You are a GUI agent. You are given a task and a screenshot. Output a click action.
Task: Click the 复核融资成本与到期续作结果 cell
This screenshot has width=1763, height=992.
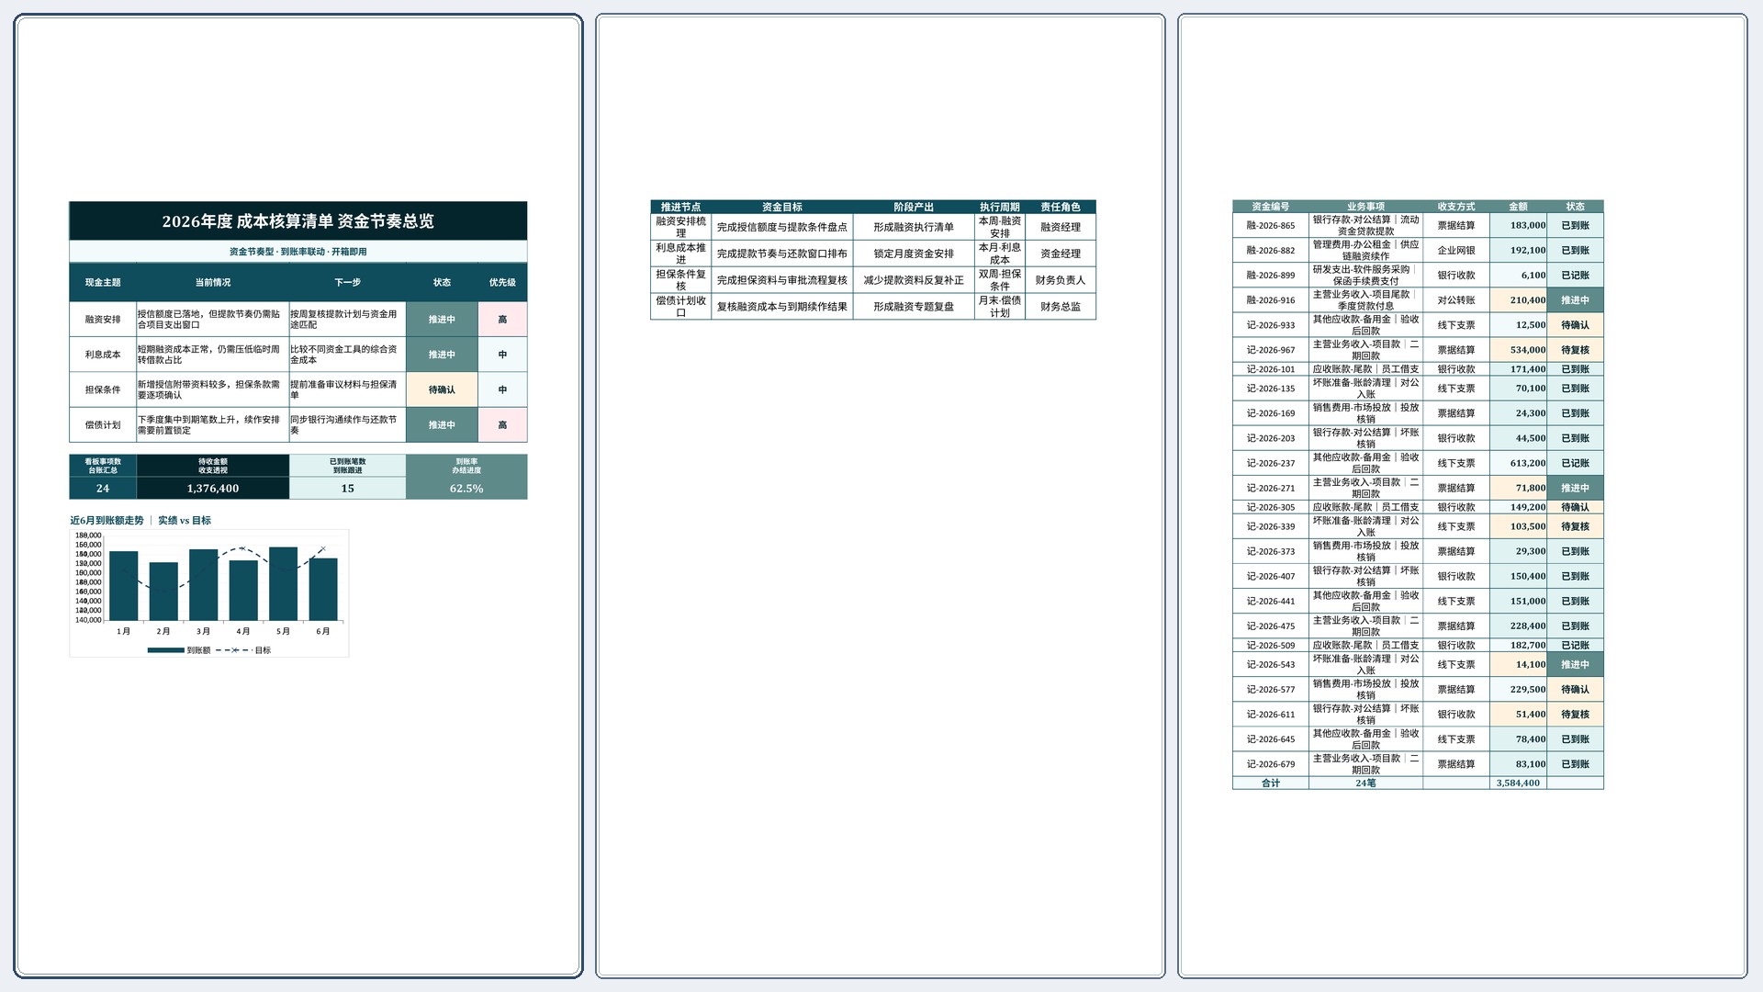coord(782,307)
